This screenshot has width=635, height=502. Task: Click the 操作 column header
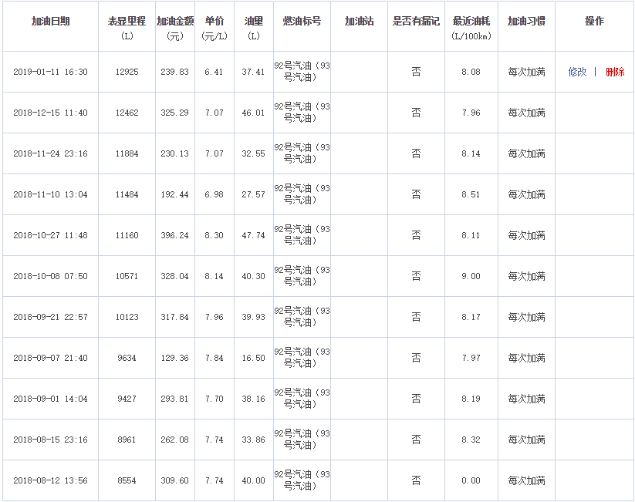[x=594, y=21]
